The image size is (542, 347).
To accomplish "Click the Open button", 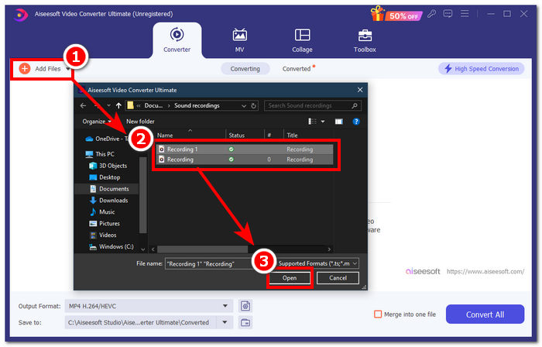I will point(290,278).
